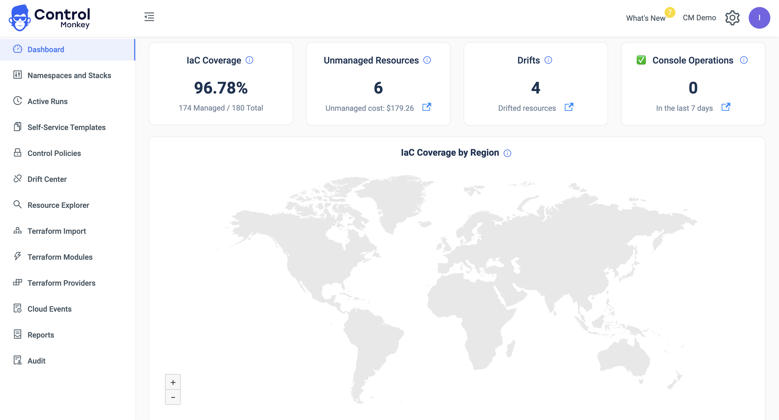Click the 'In the last 7 days' text
This screenshot has width=779, height=420.
[684, 108]
